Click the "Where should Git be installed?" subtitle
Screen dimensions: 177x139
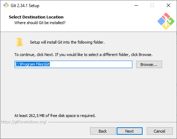click(40, 23)
